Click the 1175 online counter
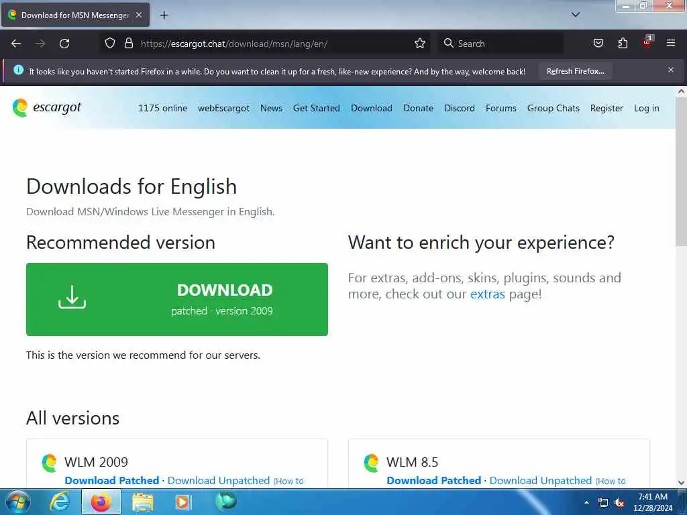 coord(162,108)
